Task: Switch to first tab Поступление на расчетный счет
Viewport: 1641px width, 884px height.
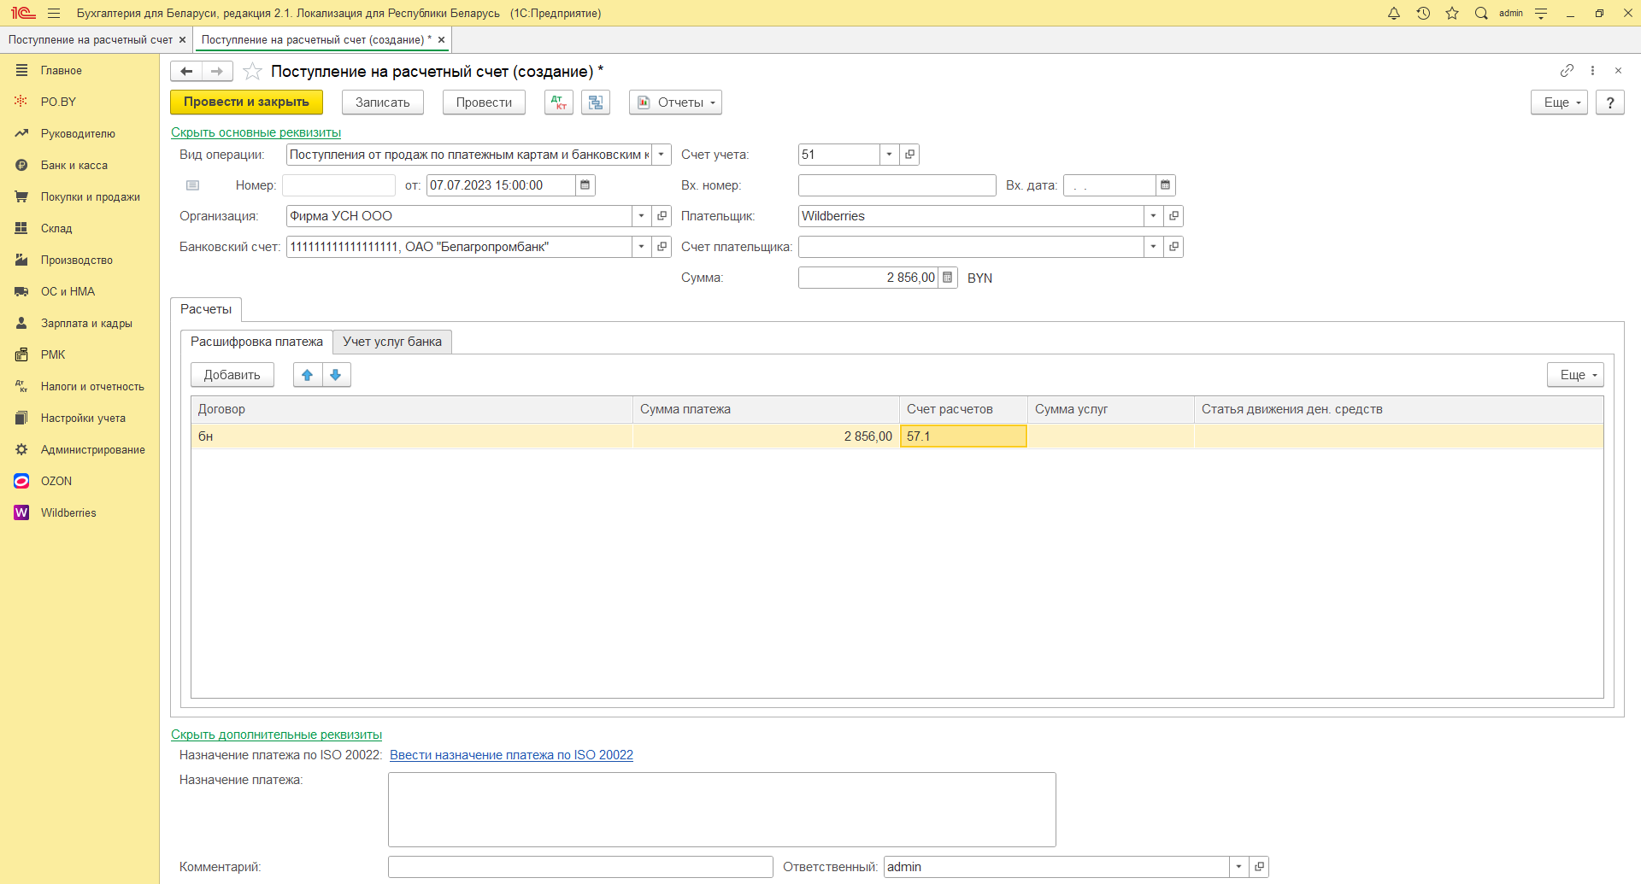Action: pyautogui.click(x=90, y=39)
